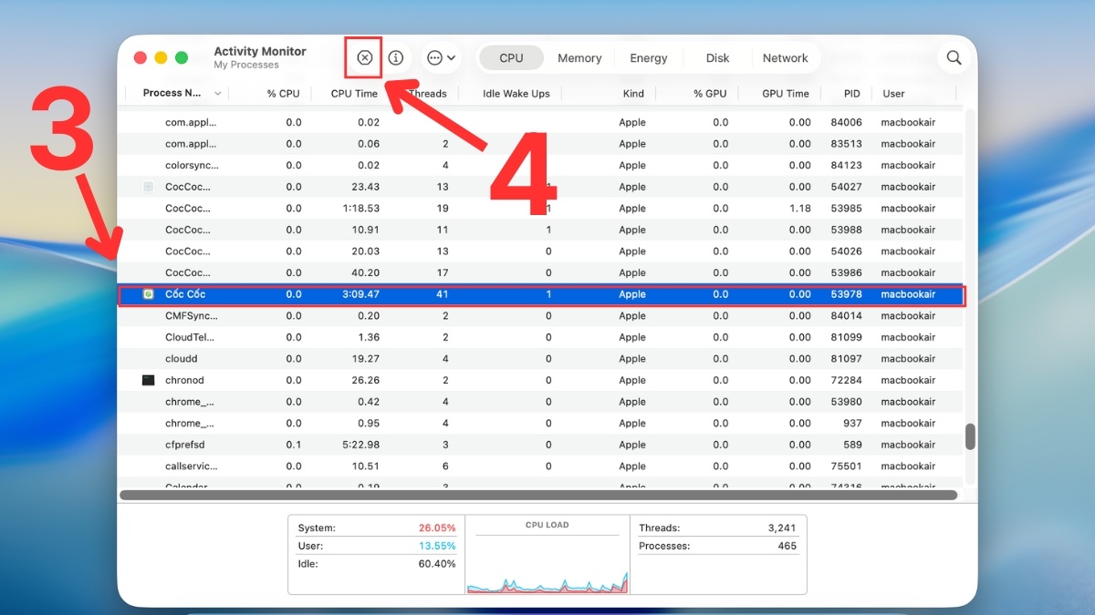Click the Cốc Cốc app icon in row
The height and width of the screenshot is (615, 1095).
click(x=149, y=294)
